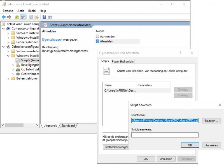Select the Aanmelden script item

pos(108,36)
